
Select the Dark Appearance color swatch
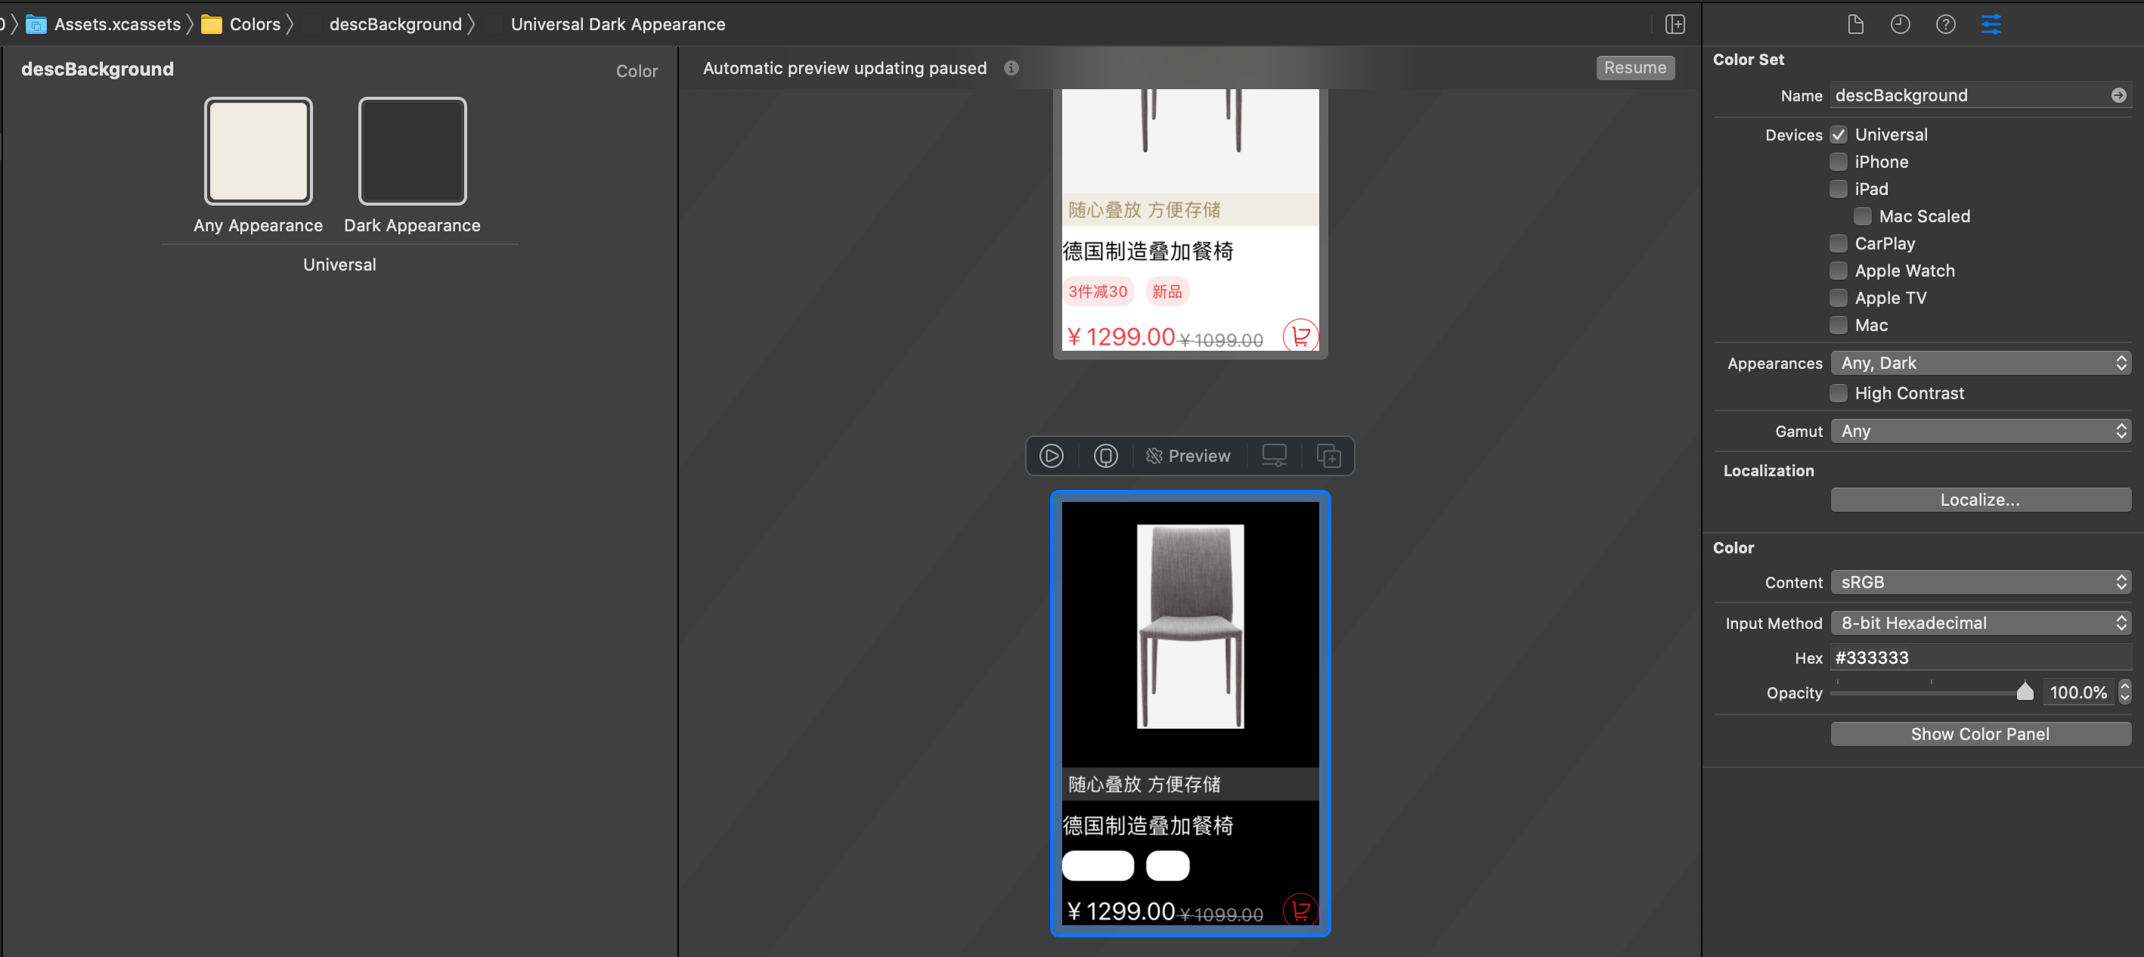(x=412, y=151)
